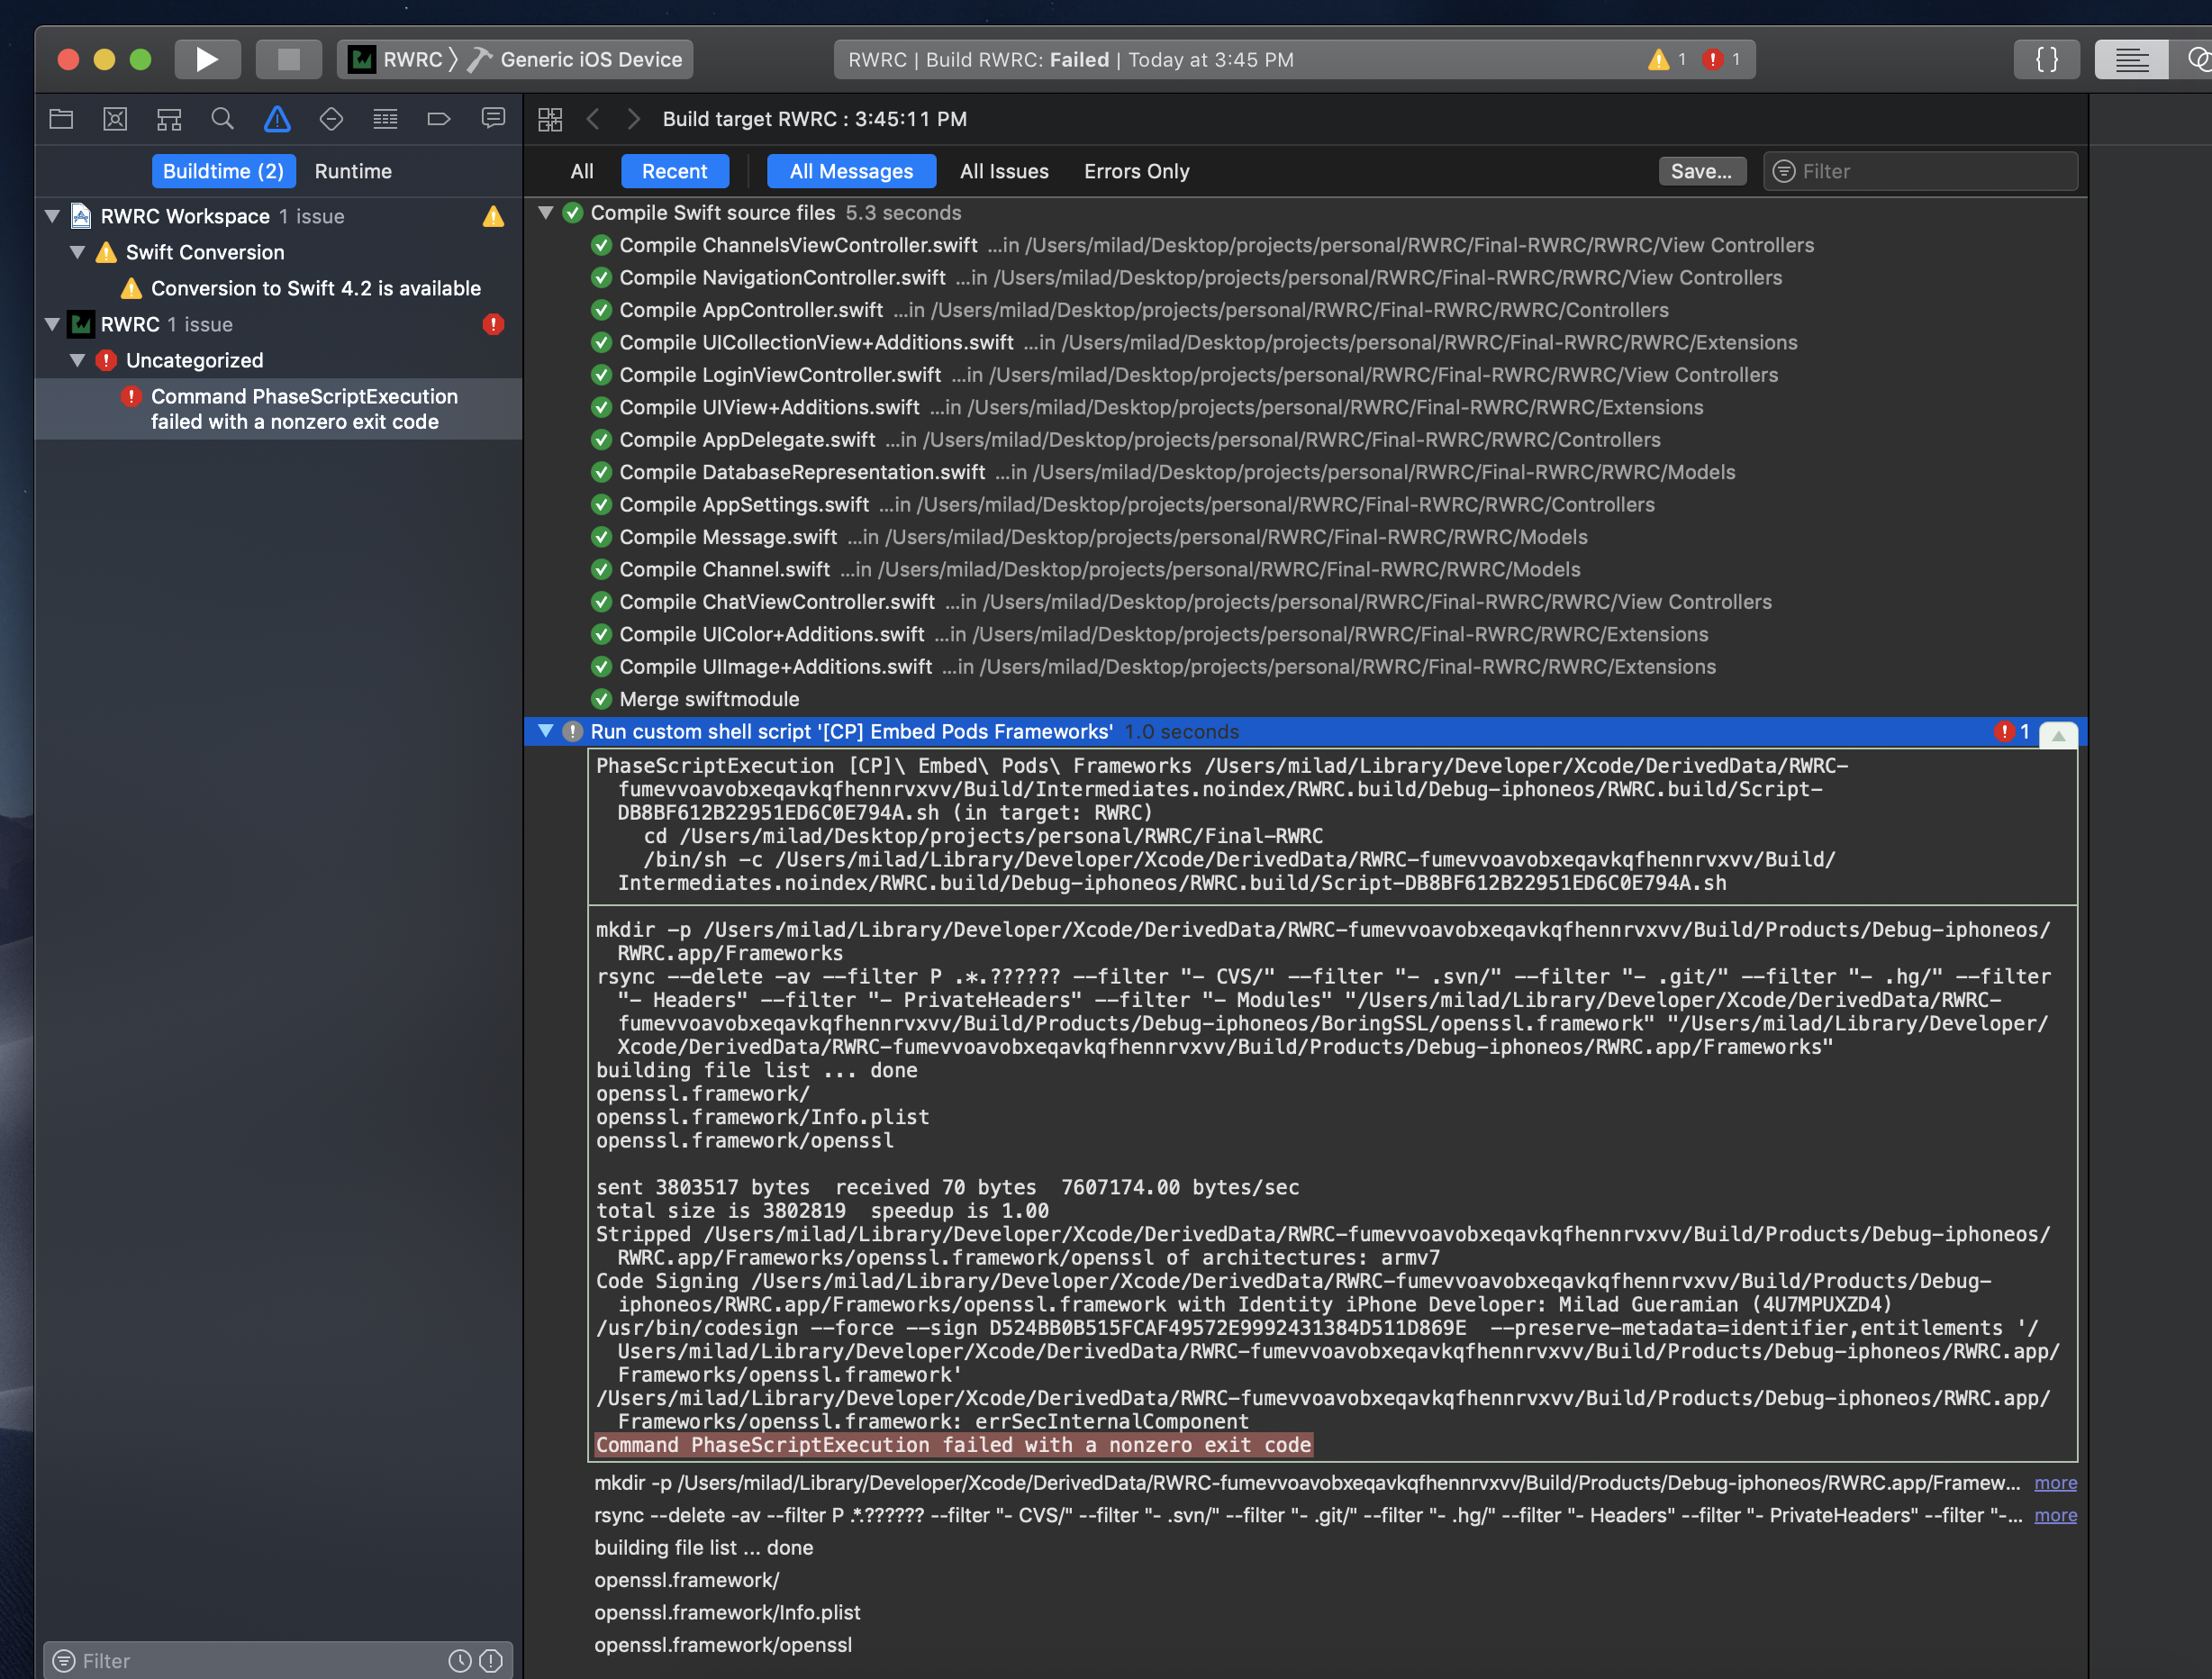The image size is (2212, 1679).
Task: Run the build with the Play button
Action: [x=207, y=59]
